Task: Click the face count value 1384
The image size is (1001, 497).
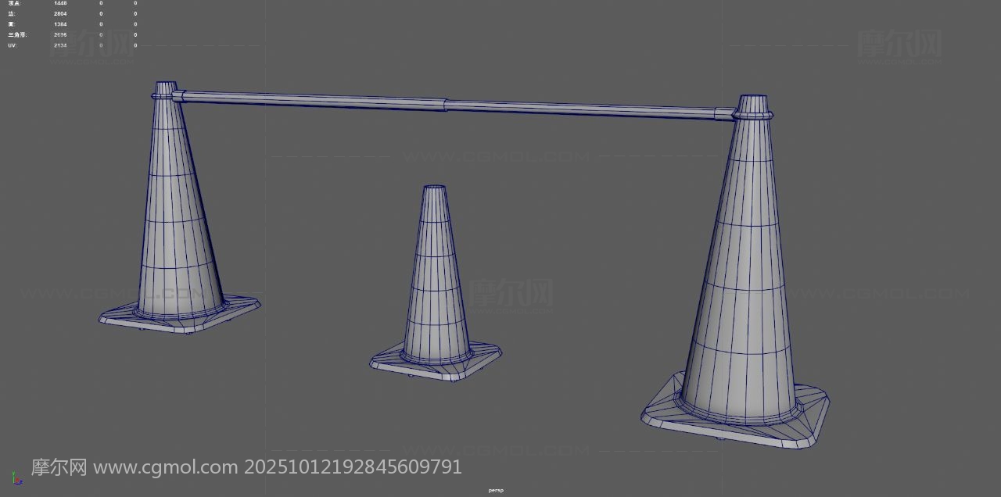Action: (60, 24)
